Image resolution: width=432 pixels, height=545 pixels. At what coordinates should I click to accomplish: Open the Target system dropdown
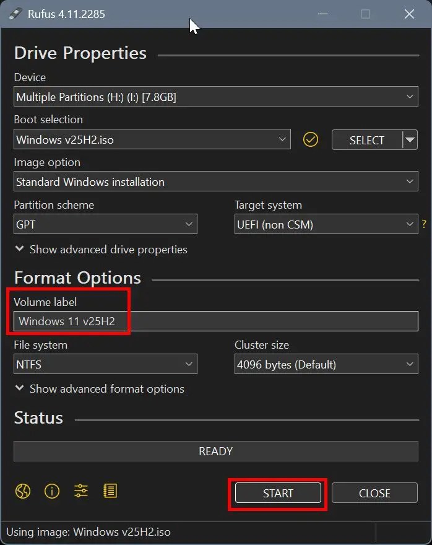coord(326,224)
